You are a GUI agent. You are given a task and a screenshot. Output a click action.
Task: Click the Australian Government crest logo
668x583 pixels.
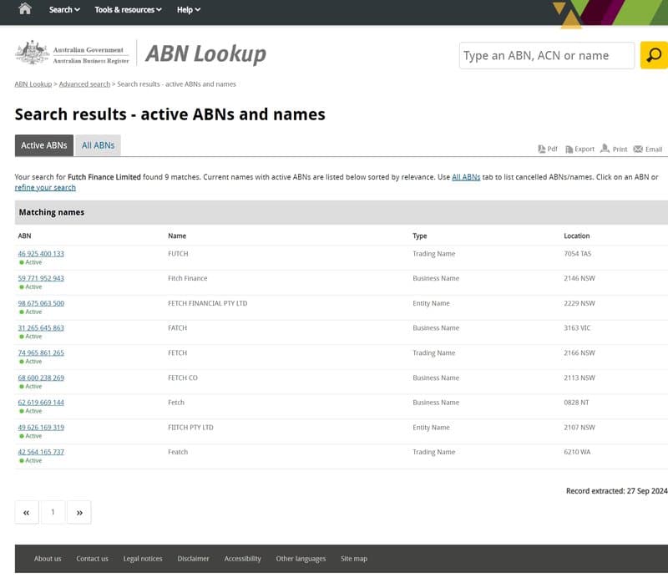(32, 53)
